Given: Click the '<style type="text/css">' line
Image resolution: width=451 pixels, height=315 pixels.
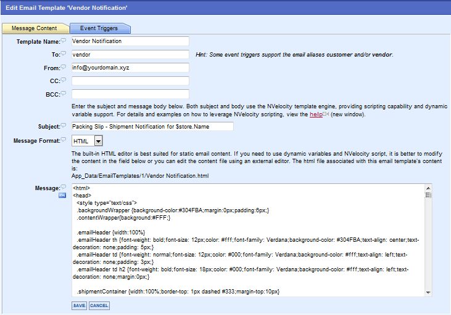Looking at the screenshot, I should click(x=107, y=203).
